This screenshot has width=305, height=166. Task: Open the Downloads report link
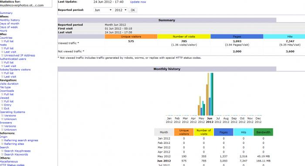[7, 91]
